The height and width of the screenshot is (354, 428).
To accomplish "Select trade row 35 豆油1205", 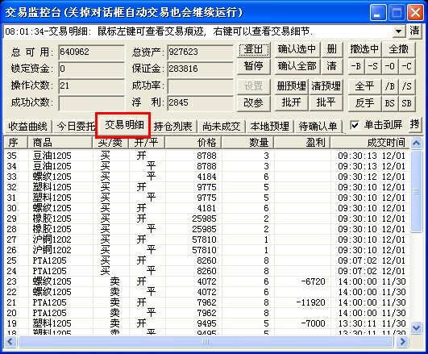I will [x=206, y=156].
